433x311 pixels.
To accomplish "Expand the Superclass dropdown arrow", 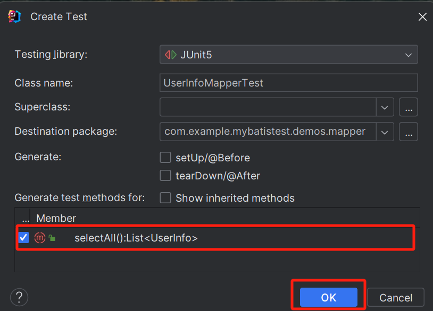I will click(385, 107).
